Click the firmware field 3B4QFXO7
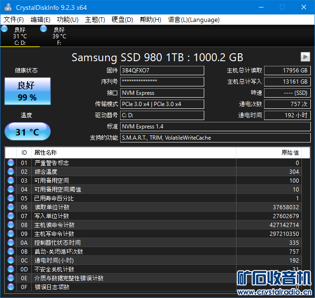This screenshot has height=298, width=315. tap(162, 71)
